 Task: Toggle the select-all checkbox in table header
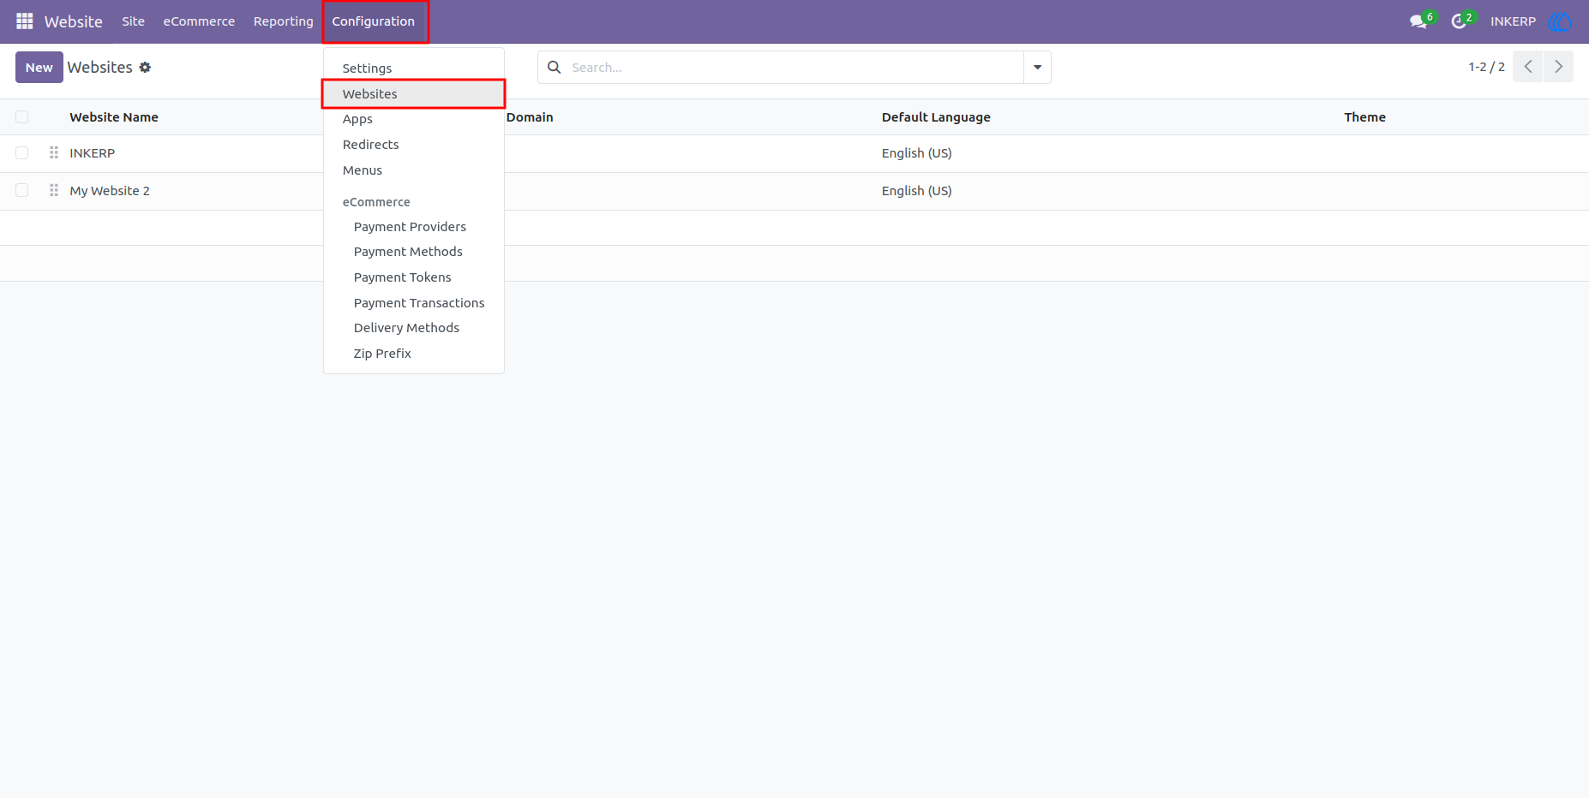[x=22, y=117]
